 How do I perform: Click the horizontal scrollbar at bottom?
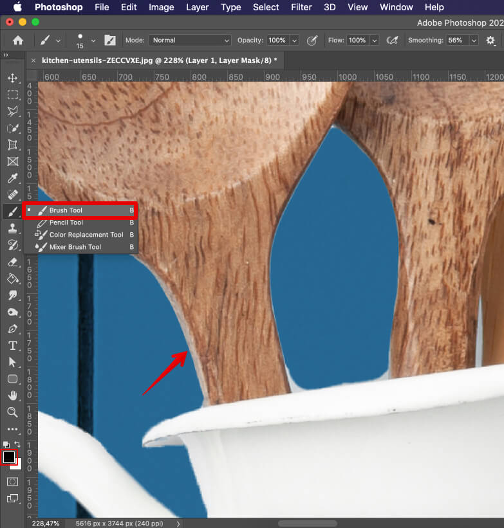point(307,523)
